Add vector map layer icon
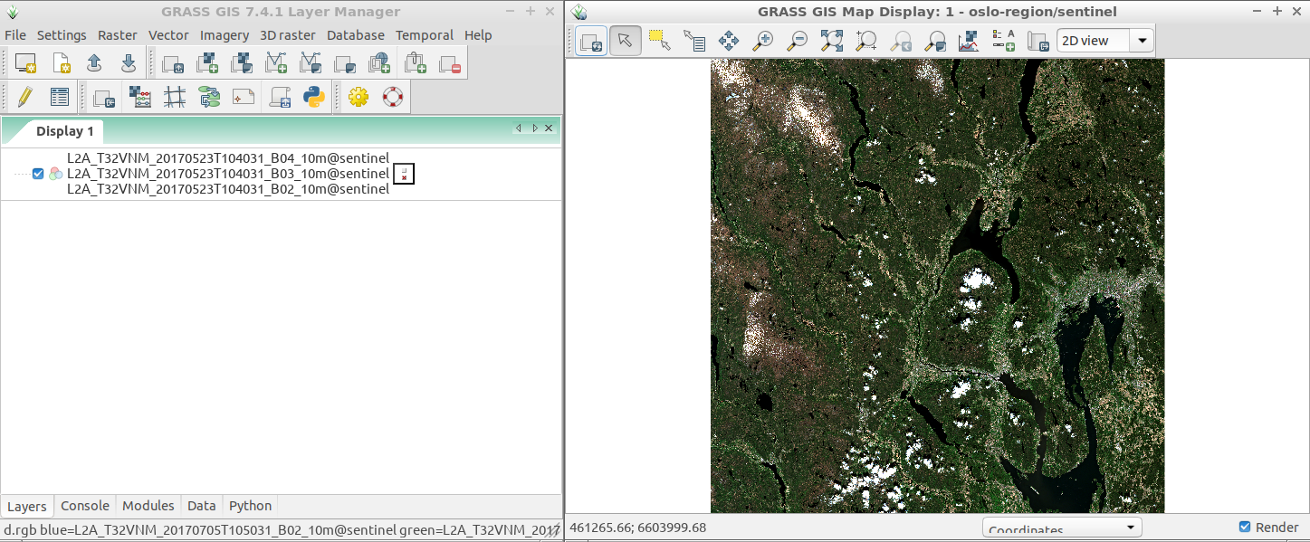1310x542 pixels. [276, 63]
